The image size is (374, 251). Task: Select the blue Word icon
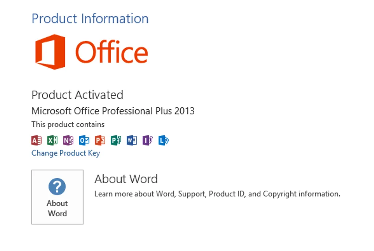click(x=132, y=140)
